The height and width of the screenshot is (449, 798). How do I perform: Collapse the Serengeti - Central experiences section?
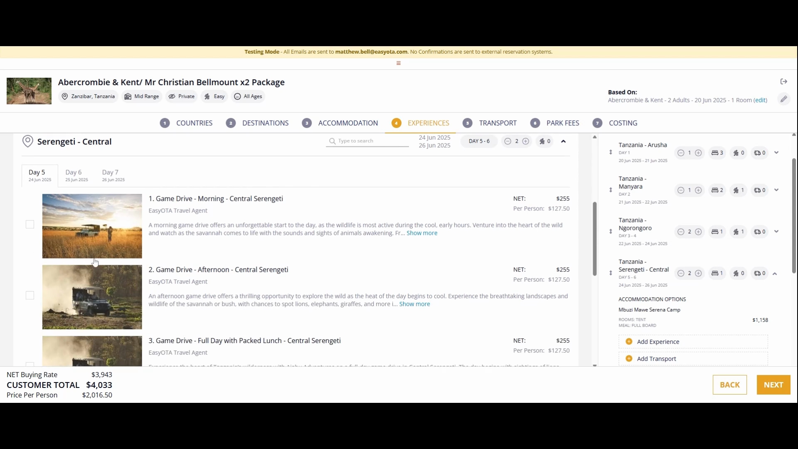(x=563, y=141)
